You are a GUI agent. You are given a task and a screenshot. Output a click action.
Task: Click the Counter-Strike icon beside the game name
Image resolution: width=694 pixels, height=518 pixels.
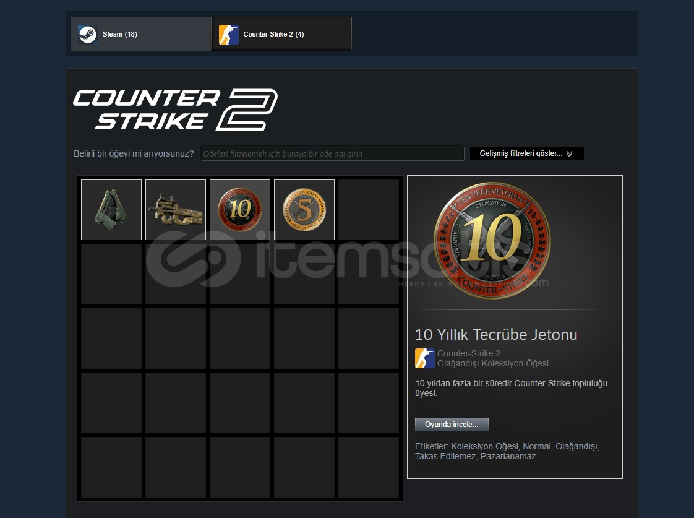click(424, 358)
